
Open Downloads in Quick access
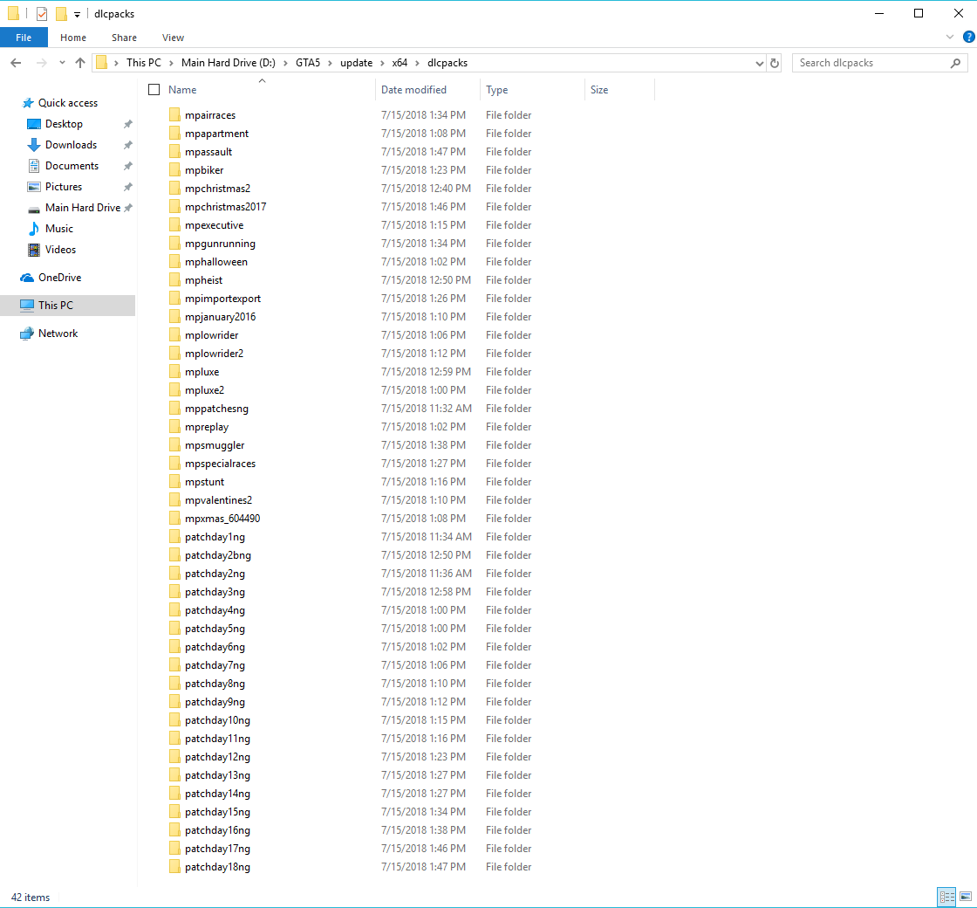point(71,145)
